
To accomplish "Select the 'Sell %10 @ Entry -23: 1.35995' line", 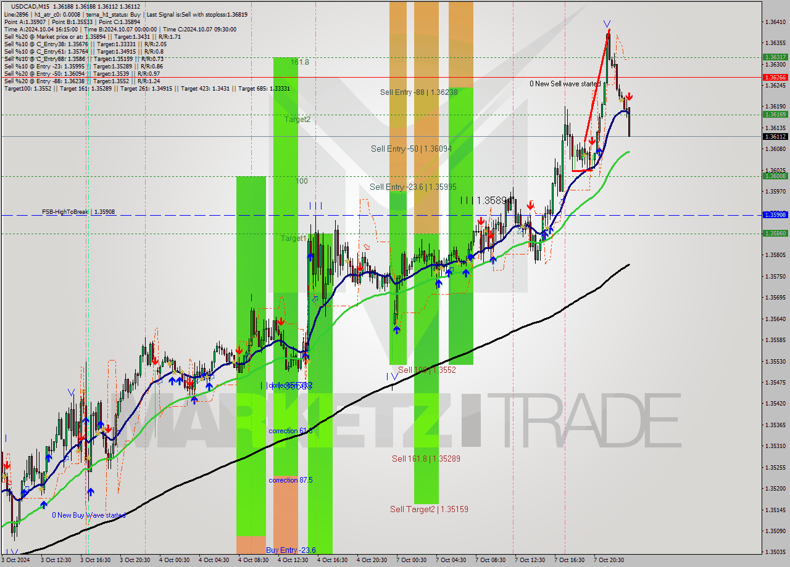I will point(84,66).
